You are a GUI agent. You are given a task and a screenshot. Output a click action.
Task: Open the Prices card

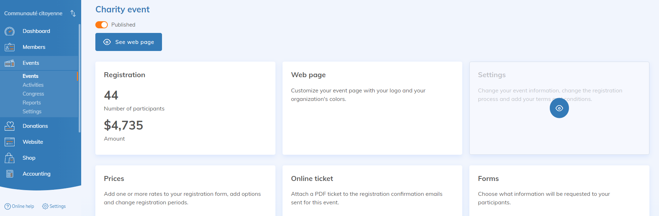[185, 191]
